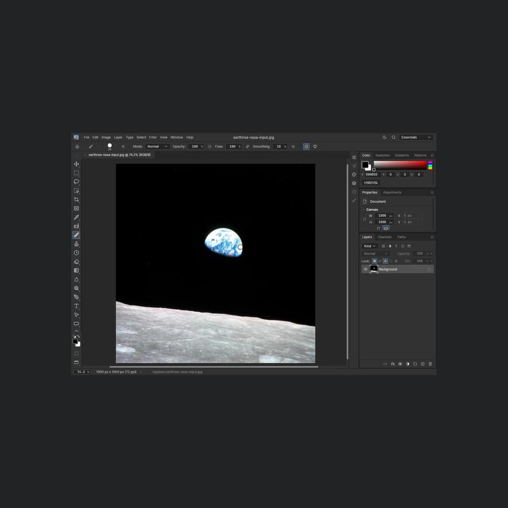Screen dimensions: 508x508
Task: Click the create new group folder icon
Action: [x=415, y=364]
